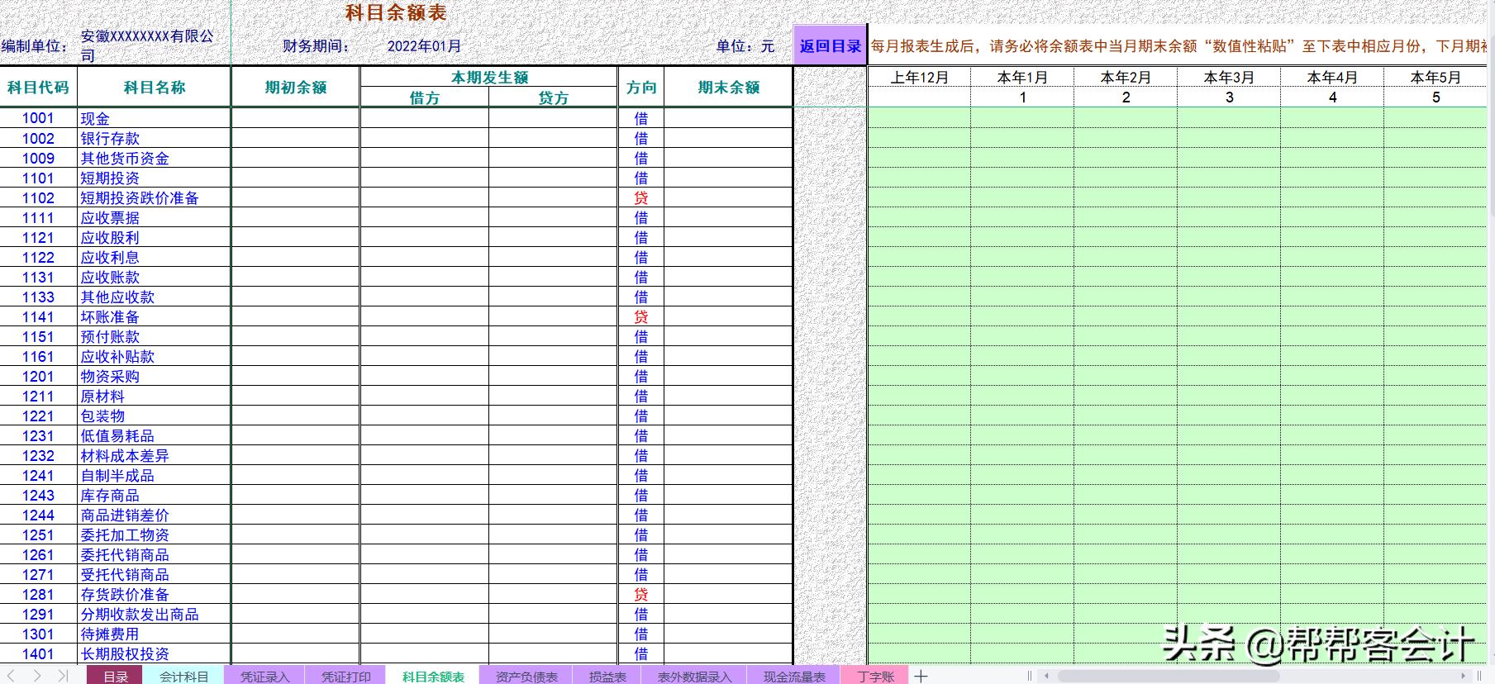
Task: Click the horizontal scrollbar thumb
Action: click(1168, 676)
